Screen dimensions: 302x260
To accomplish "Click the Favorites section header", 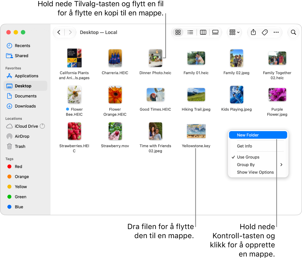I will coord(13,68).
